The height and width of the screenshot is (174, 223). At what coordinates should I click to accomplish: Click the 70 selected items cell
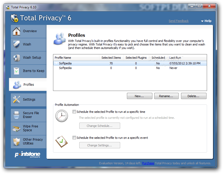tap(111, 63)
